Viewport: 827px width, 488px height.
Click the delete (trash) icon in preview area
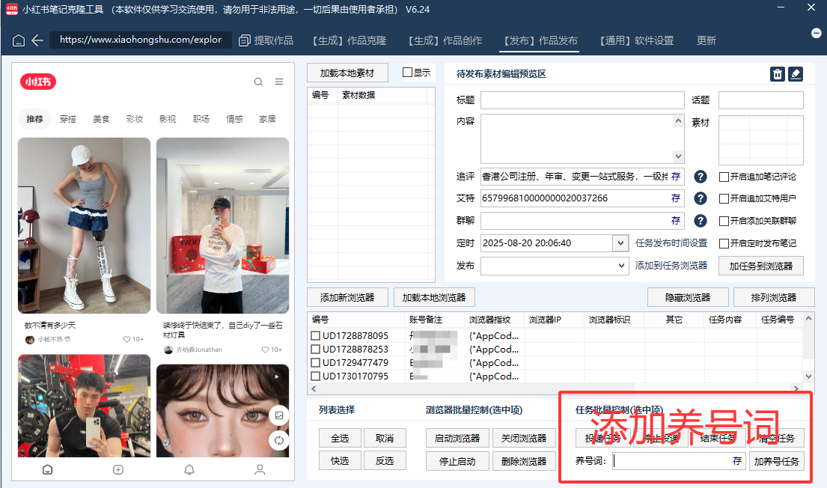click(778, 74)
